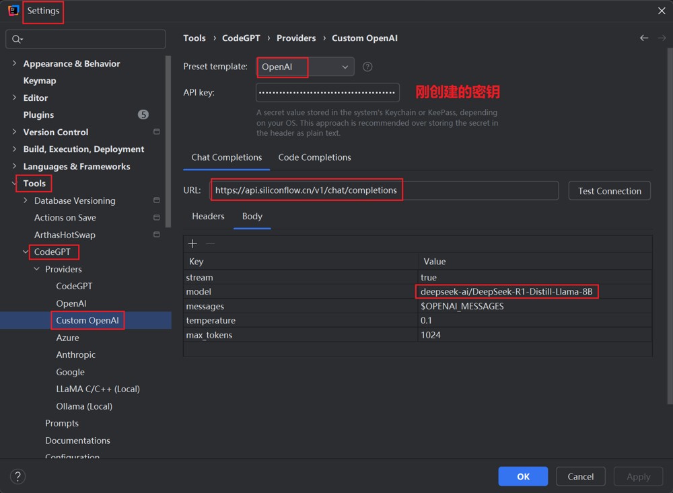This screenshot has height=493, width=673.
Task: Click the Plugins update count badge
Action: (143, 114)
